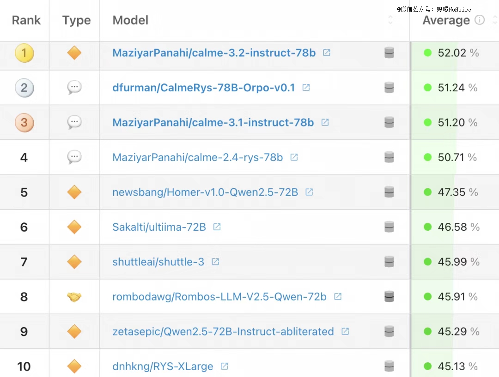Open external link icon beside CalmeRys-78B-Orpo-v0.1

[306, 87]
